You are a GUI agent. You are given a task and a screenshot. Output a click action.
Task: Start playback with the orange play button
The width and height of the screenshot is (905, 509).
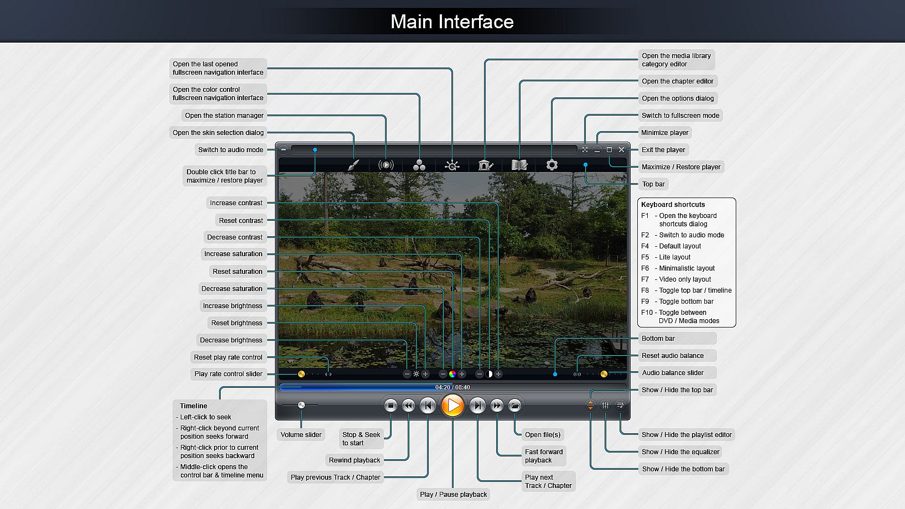coord(452,406)
